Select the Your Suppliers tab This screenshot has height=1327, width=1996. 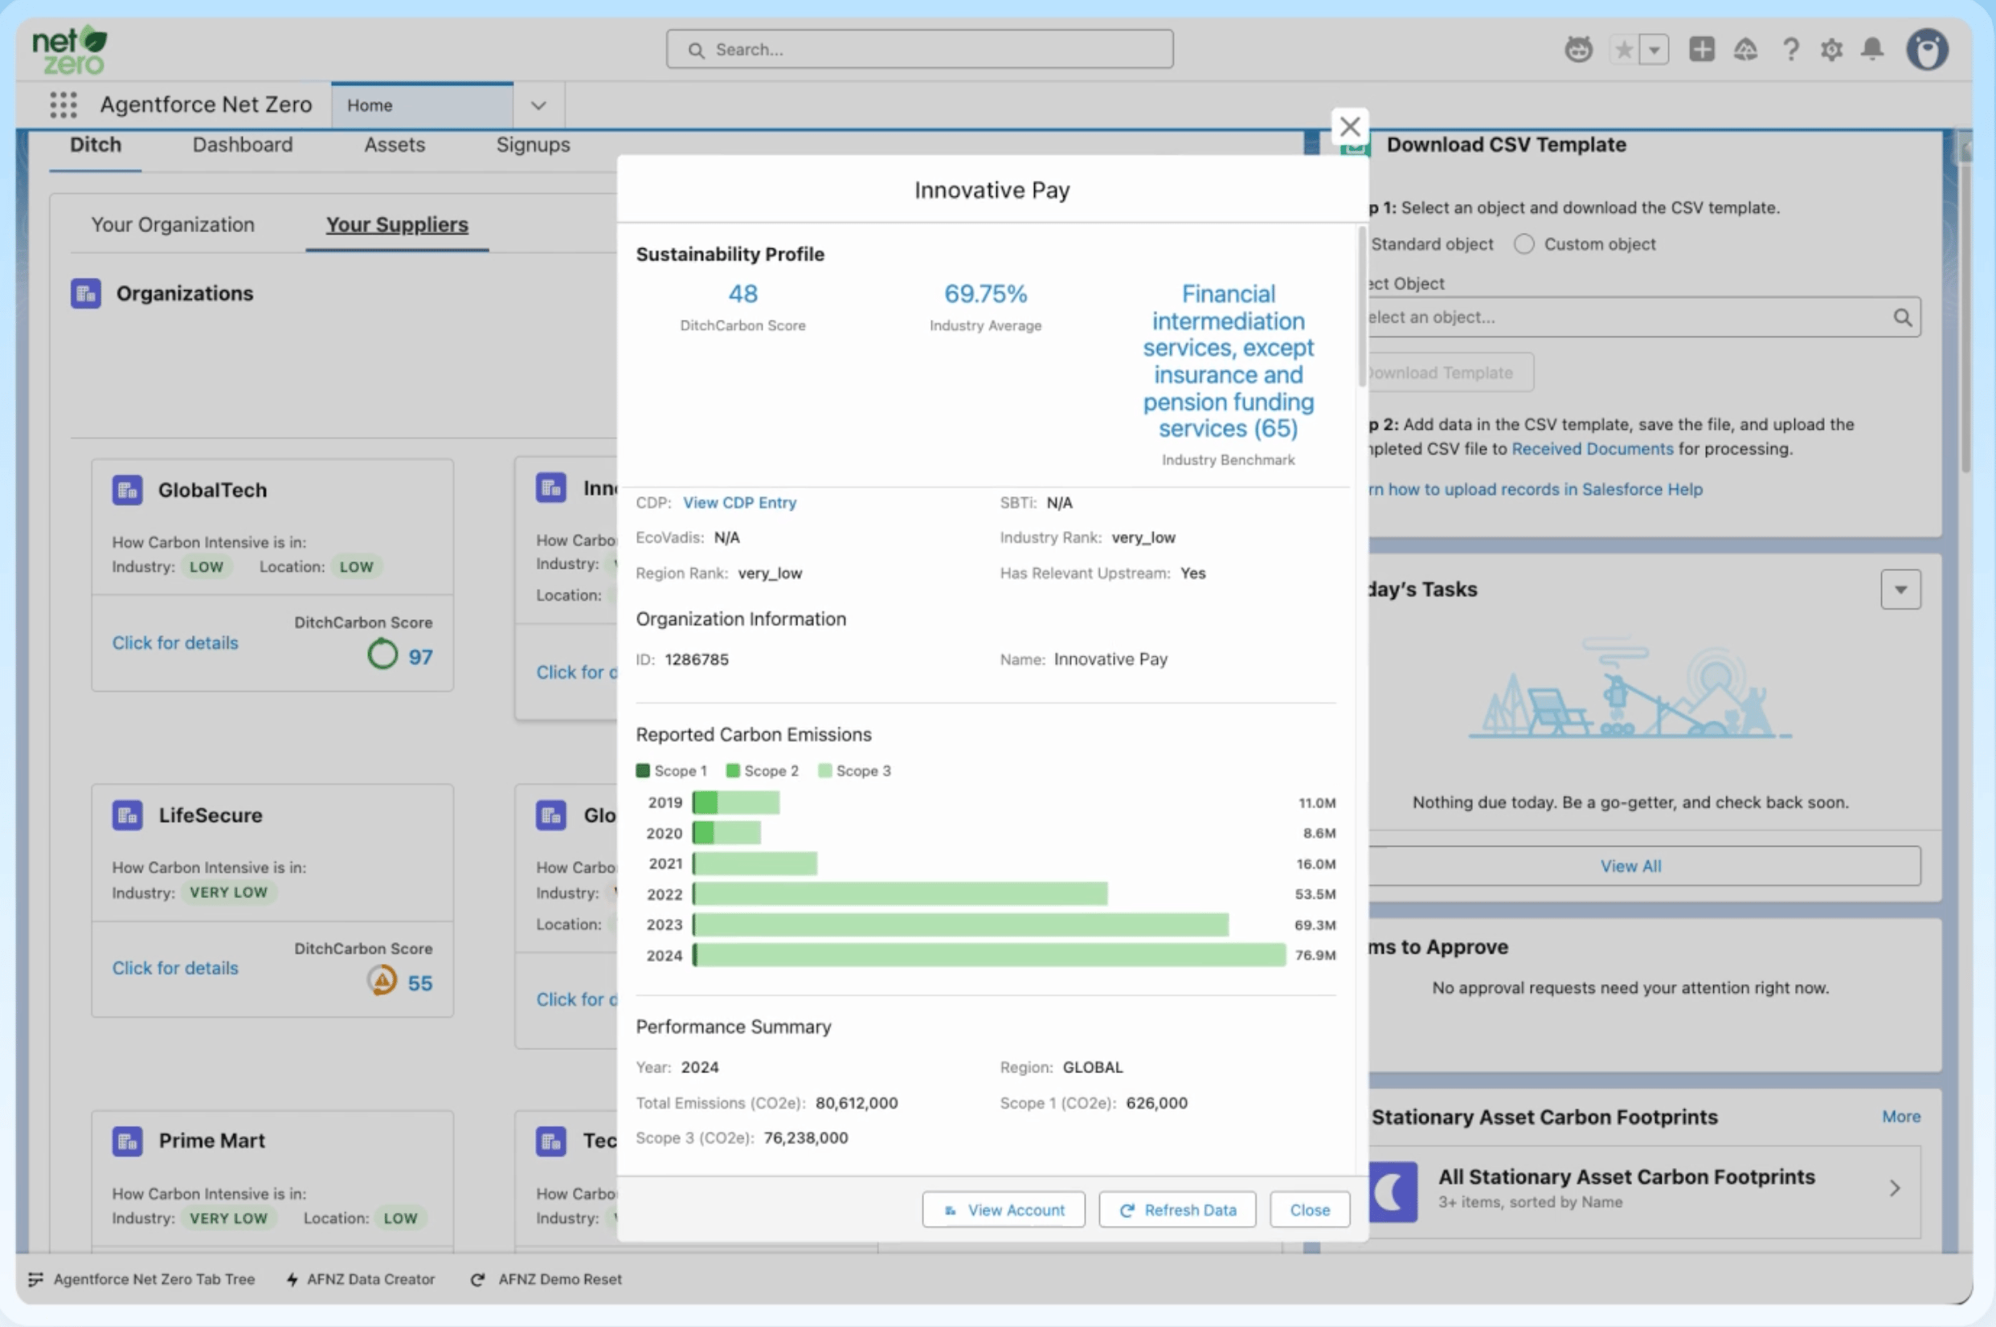[x=397, y=225]
